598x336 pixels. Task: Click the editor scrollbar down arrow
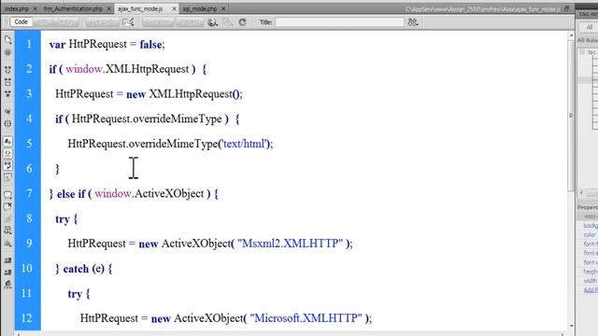pyautogui.click(x=571, y=326)
